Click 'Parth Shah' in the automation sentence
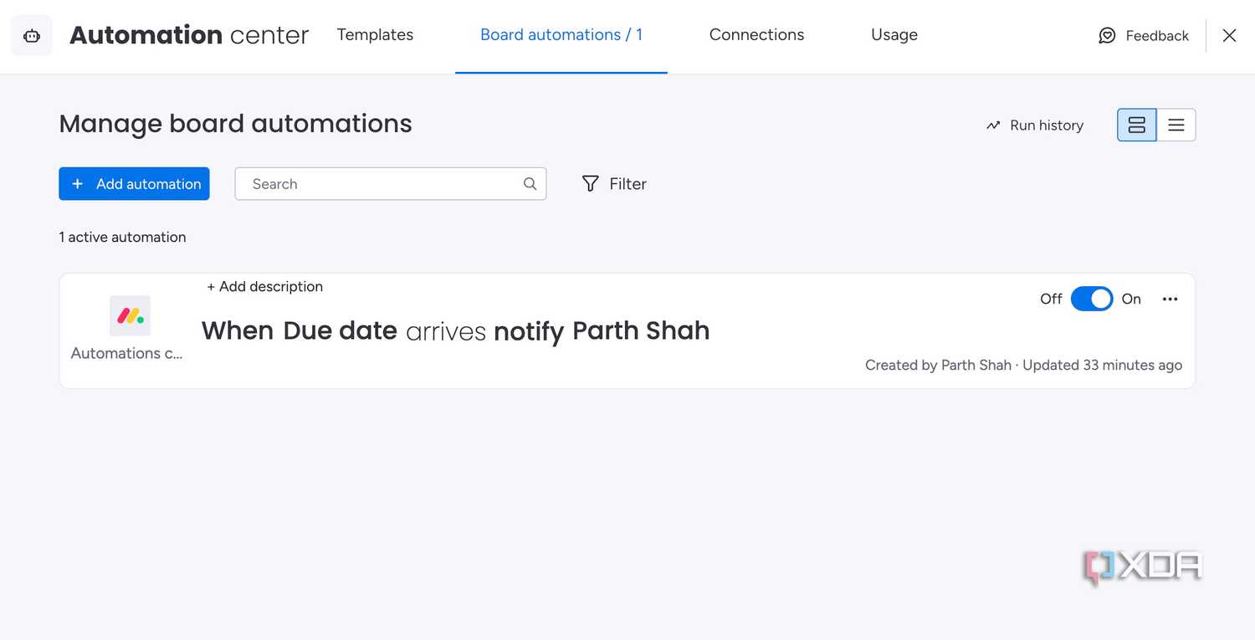The width and height of the screenshot is (1255, 640). (641, 331)
